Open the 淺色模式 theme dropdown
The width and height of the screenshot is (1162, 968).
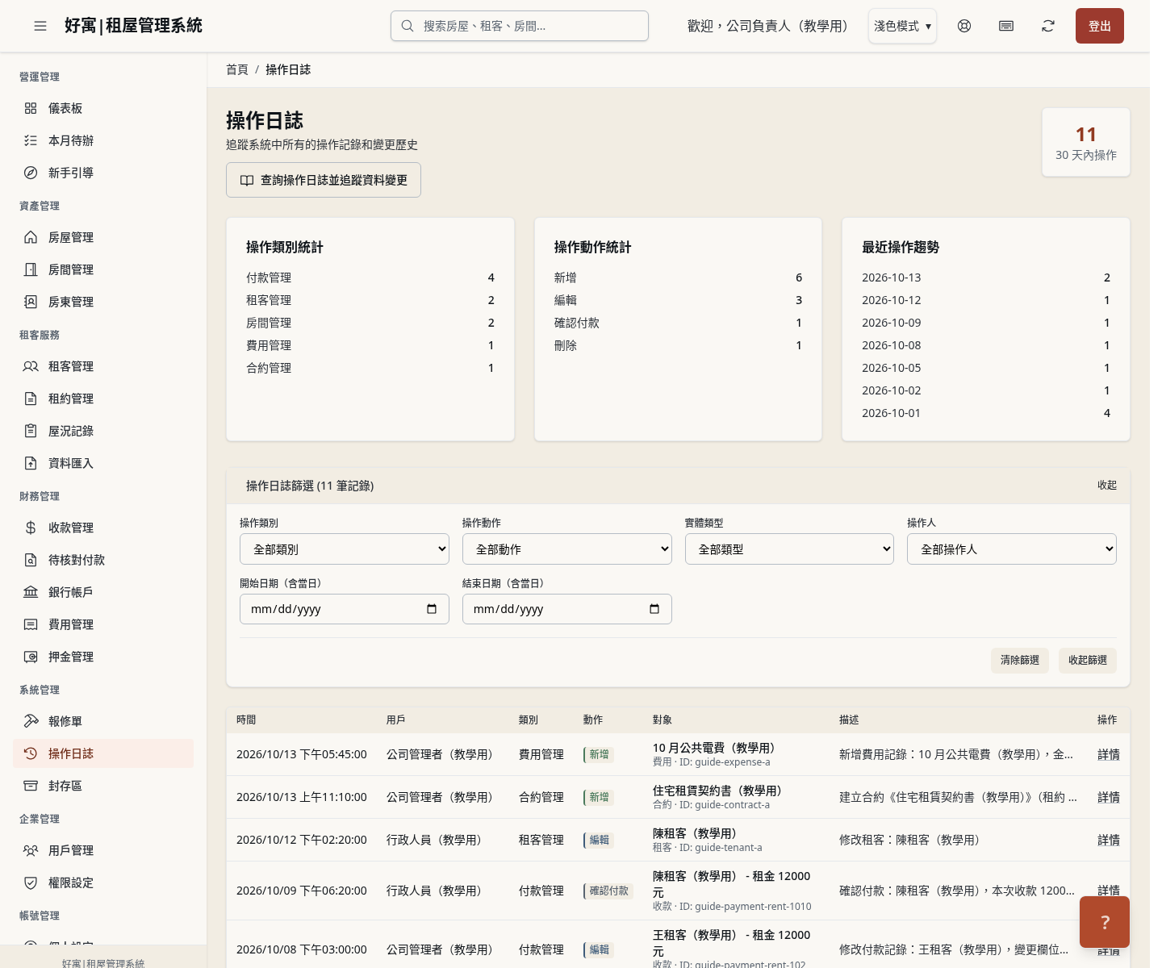pyautogui.click(x=902, y=26)
